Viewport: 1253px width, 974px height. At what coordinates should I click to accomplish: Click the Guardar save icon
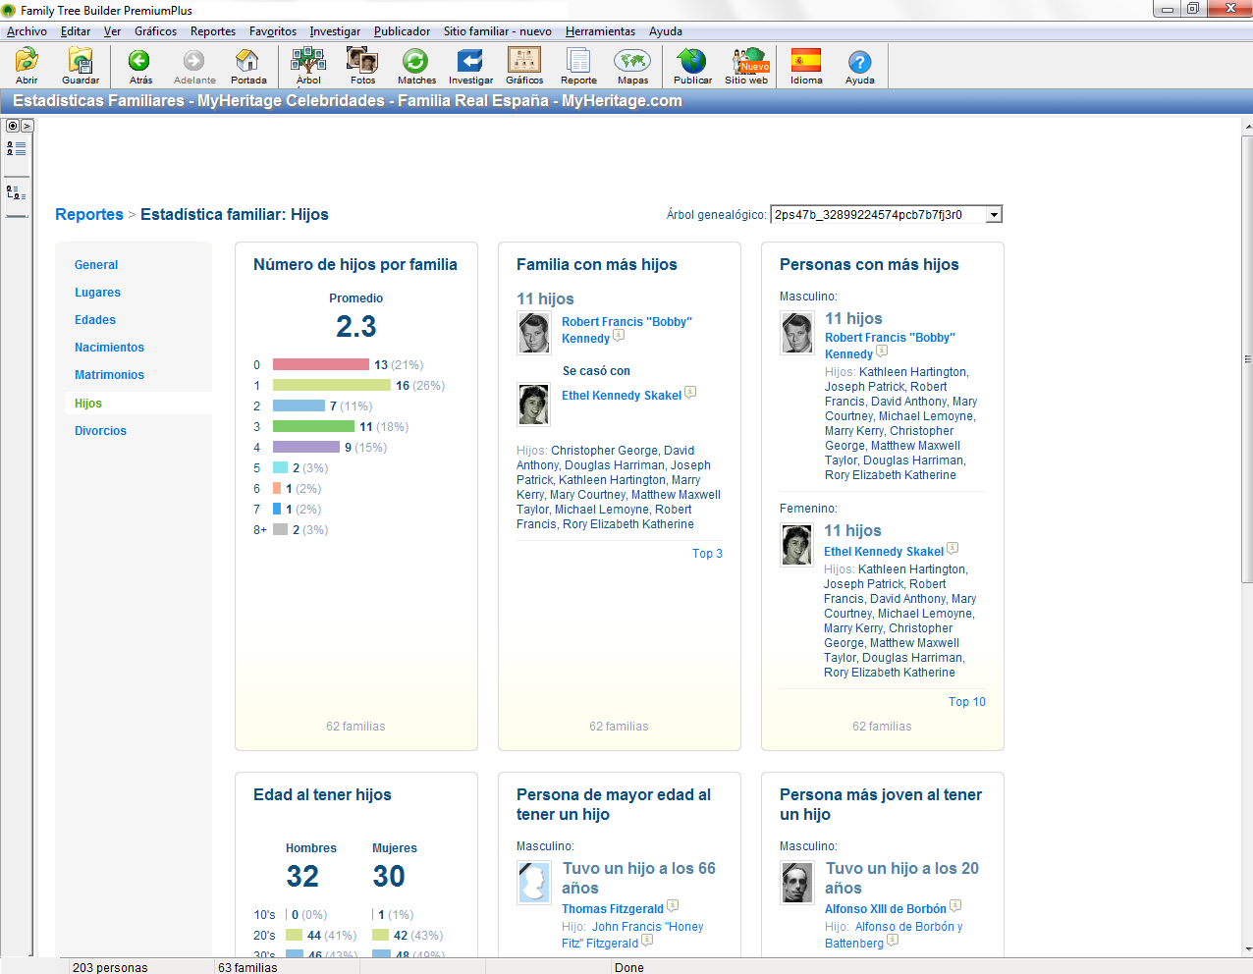81,66
